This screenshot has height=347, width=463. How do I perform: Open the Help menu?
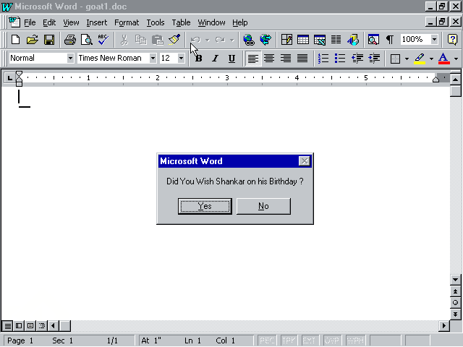(239, 22)
